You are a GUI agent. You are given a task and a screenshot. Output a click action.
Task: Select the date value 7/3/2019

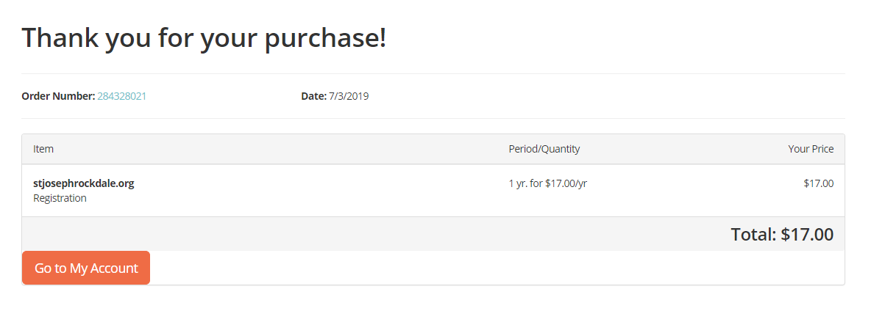tap(349, 96)
